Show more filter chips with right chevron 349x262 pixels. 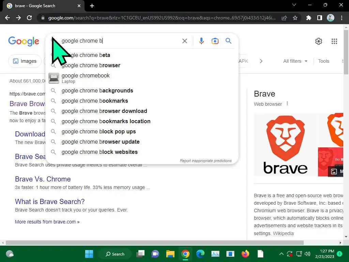(261, 61)
